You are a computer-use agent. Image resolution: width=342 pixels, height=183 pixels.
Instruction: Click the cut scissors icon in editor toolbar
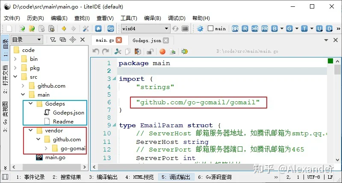pyautogui.click(x=118, y=51)
